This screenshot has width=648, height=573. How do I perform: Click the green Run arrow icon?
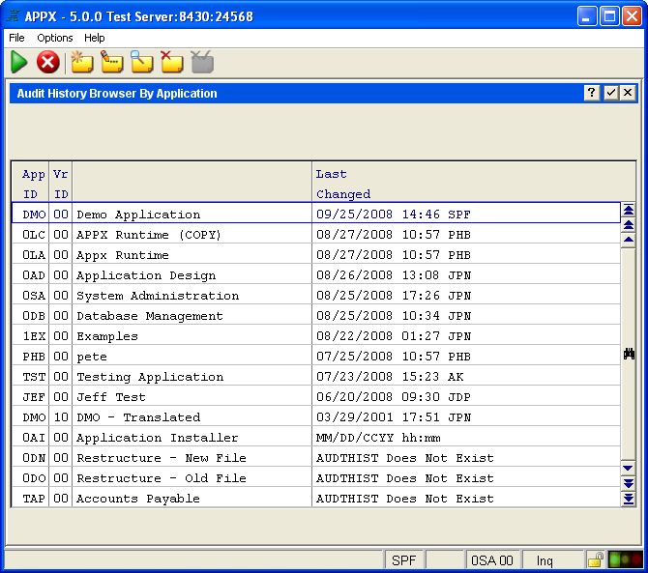(x=18, y=63)
